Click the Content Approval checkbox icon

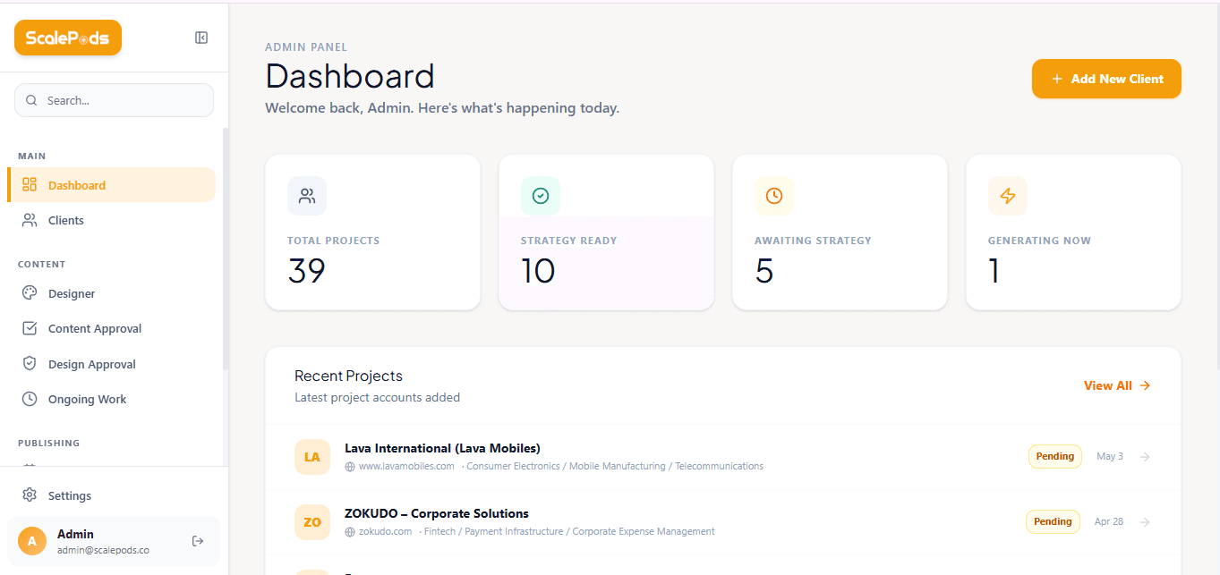(x=30, y=328)
